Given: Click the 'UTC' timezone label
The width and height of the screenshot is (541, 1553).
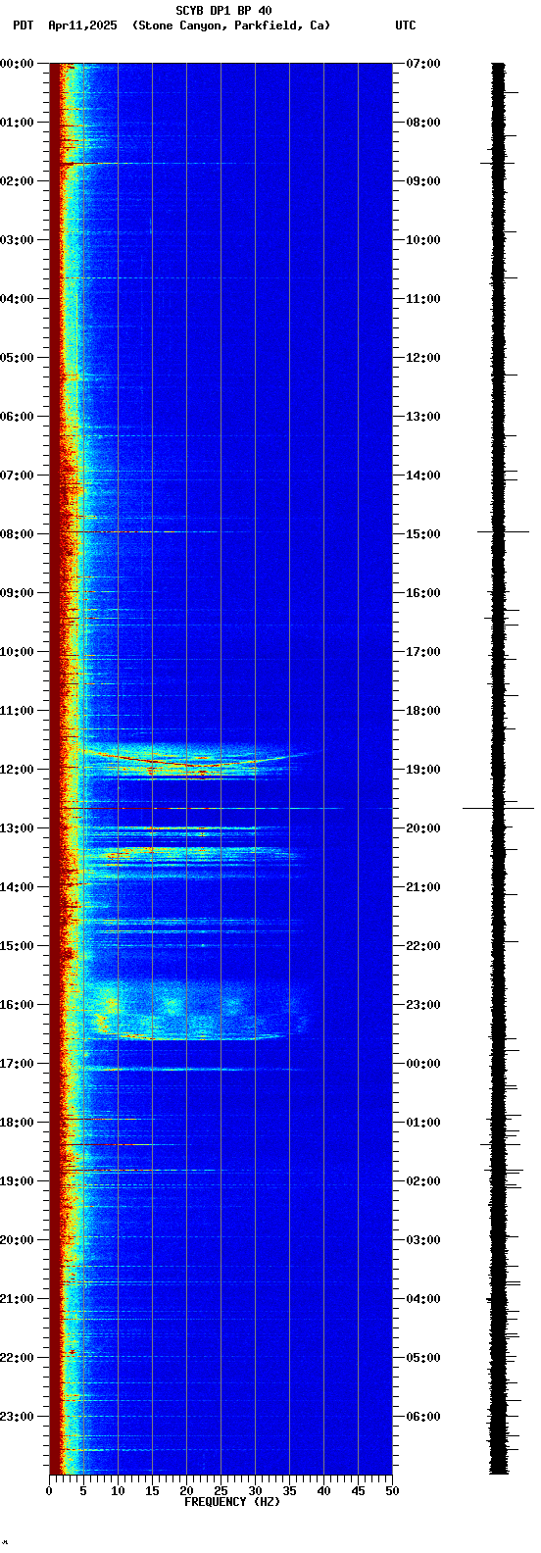Looking at the screenshot, I should pyautogui.click(x=406, y=25).
